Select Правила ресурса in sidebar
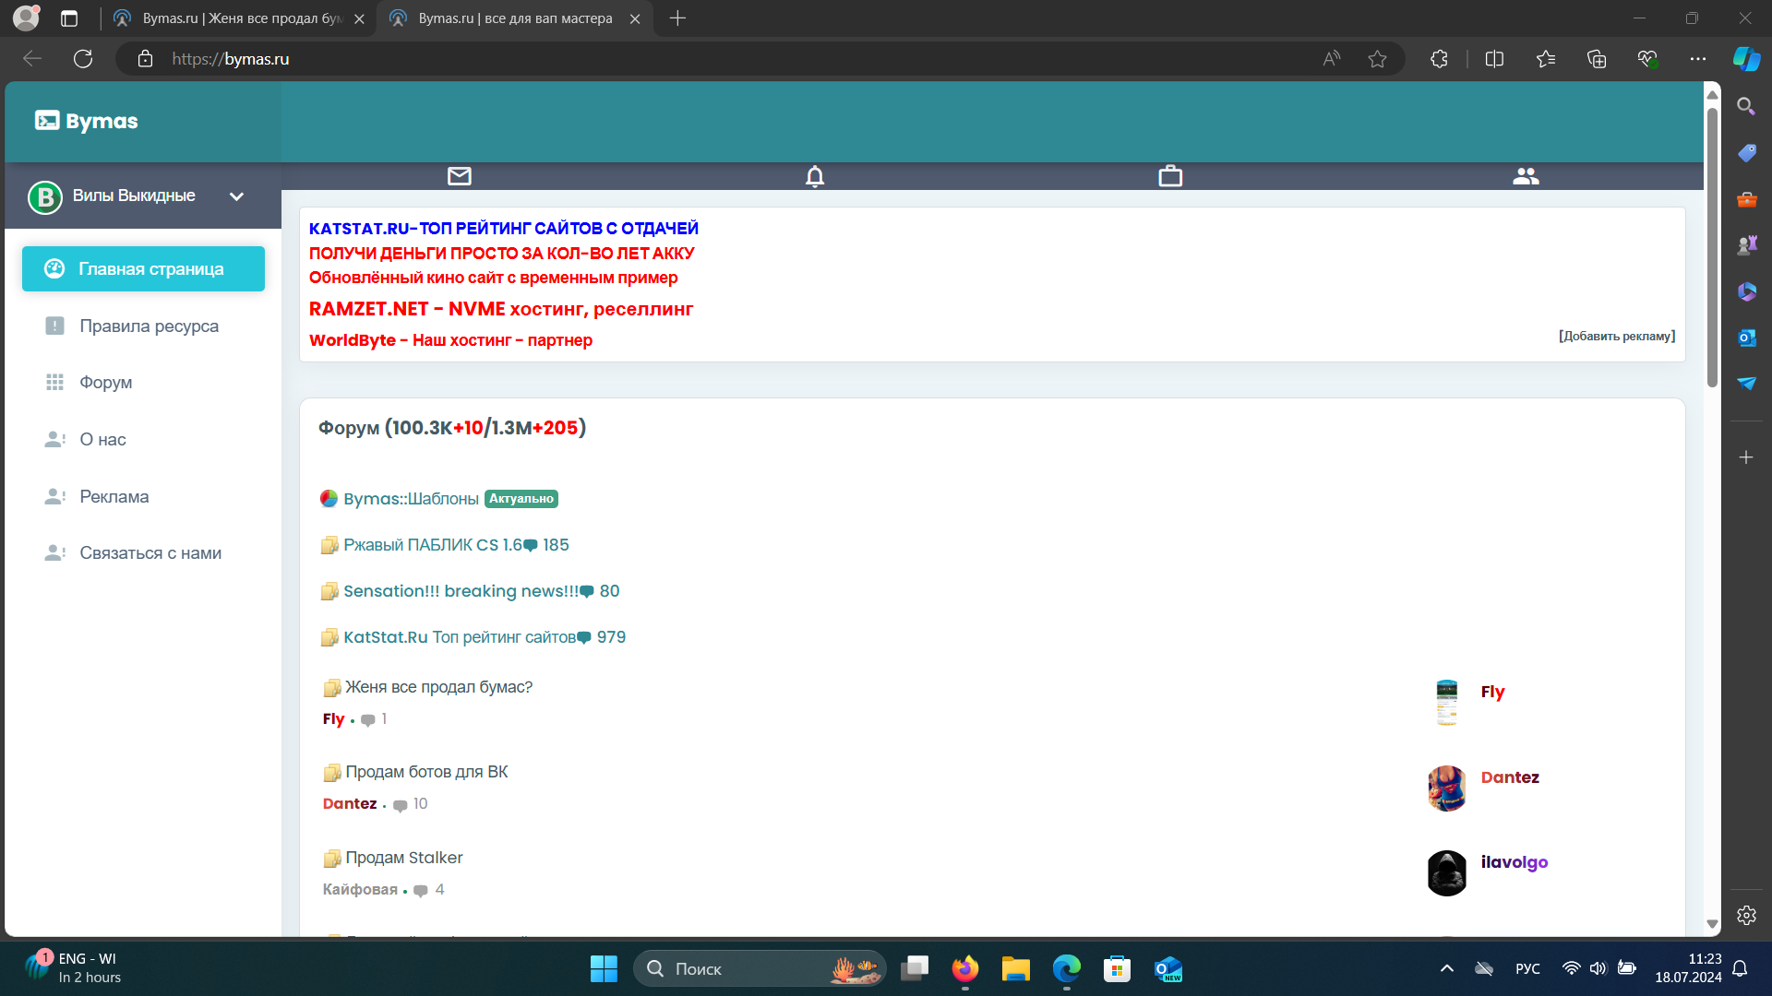 tap(149, 326)
